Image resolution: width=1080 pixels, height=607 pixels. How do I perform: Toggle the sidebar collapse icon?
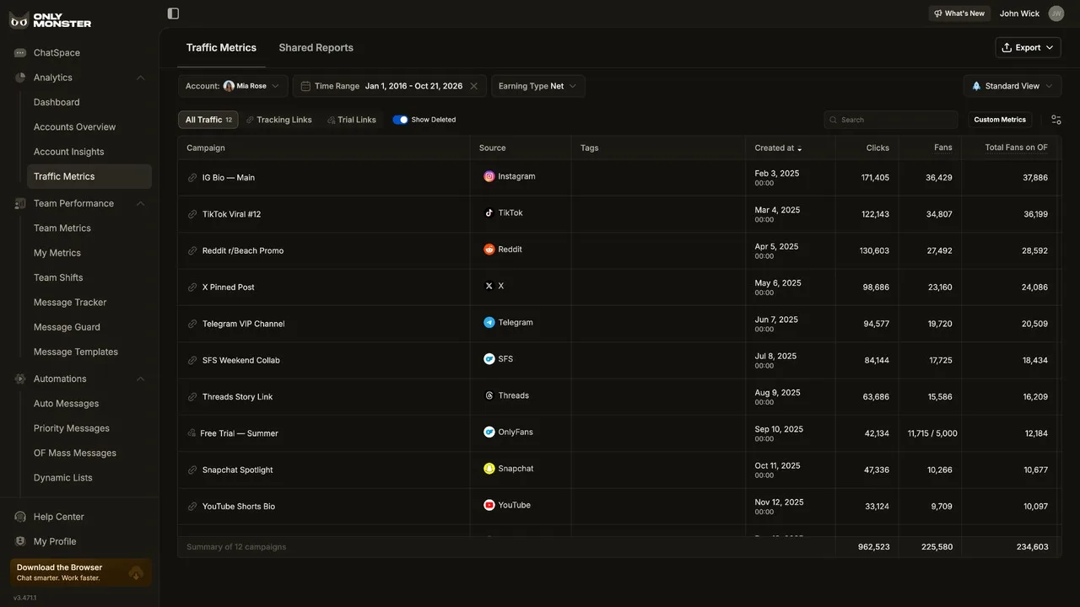173,13
